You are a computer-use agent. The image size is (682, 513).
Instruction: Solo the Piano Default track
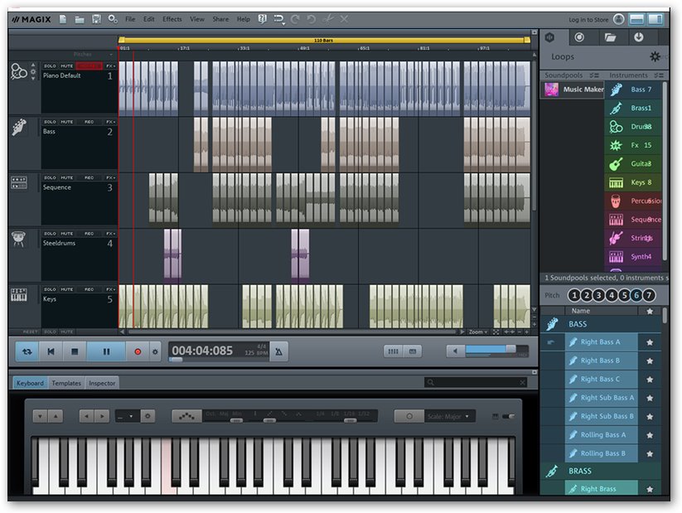pyautogui.click(x=50, y=66)
